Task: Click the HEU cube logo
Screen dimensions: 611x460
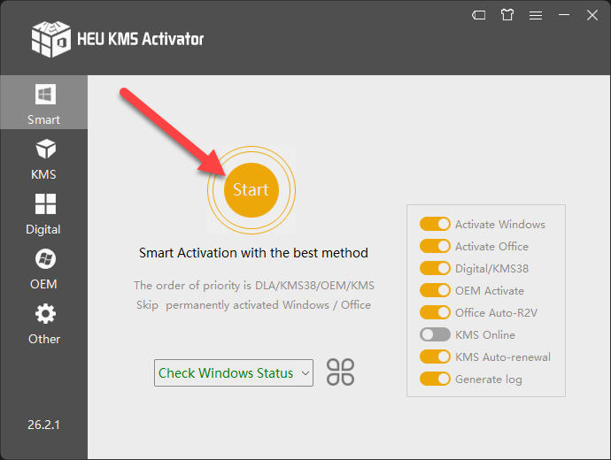Action: pyautogui.click(x=51, y=39)
